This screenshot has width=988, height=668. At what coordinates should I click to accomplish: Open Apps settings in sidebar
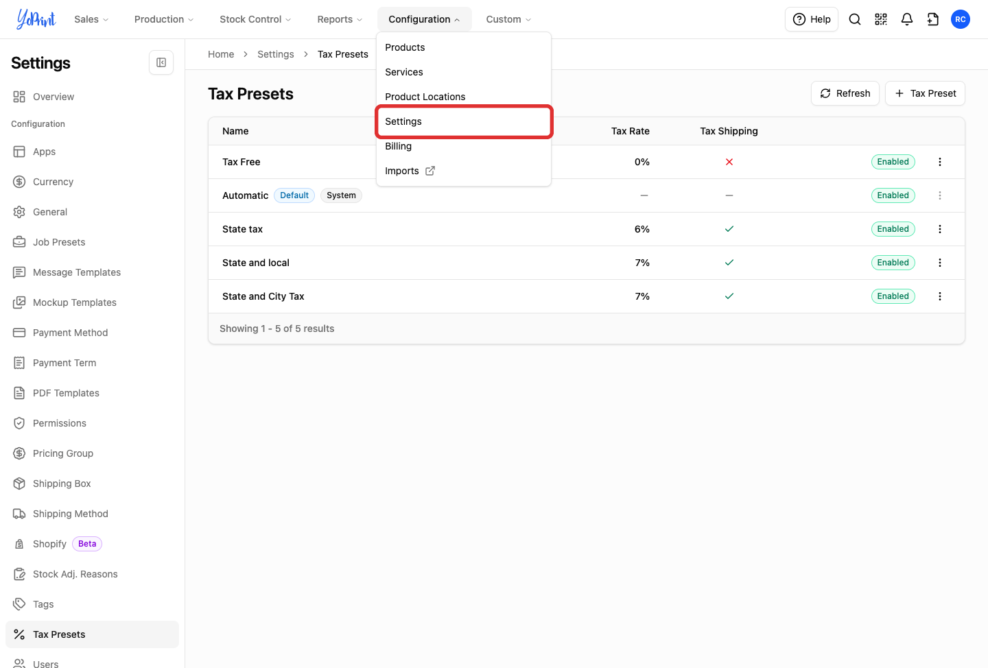tap(92, 152)
